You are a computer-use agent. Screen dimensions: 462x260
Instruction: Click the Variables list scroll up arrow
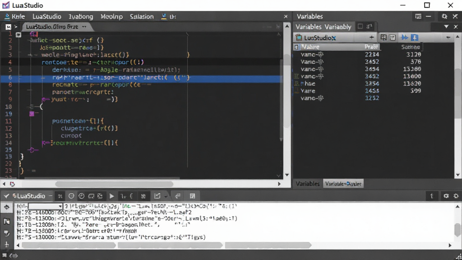coord(457,37)
